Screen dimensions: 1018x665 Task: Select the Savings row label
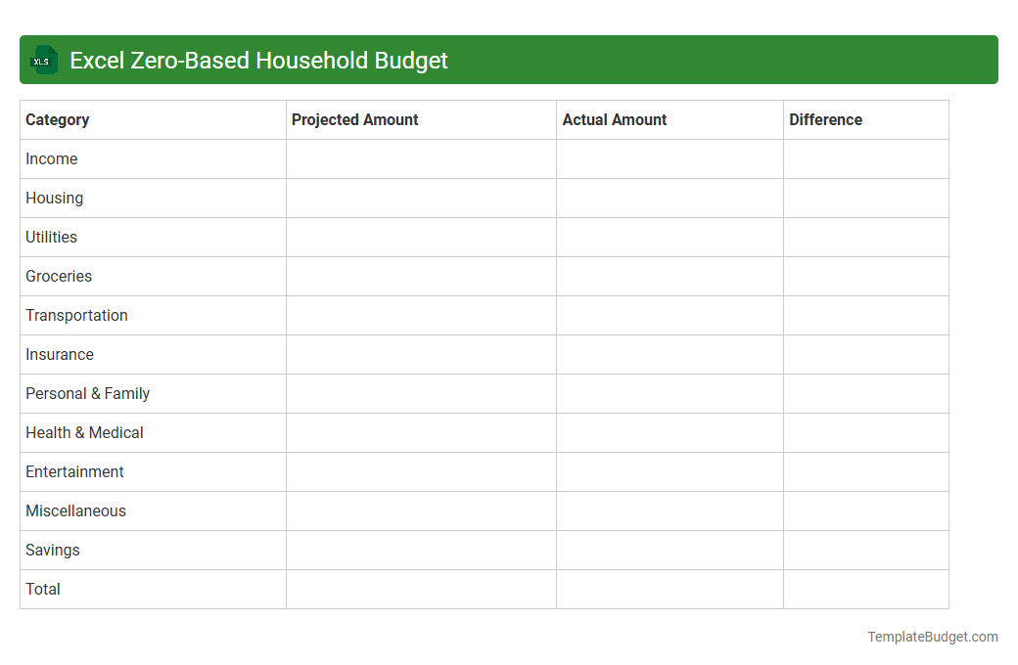tap(52, 550)
